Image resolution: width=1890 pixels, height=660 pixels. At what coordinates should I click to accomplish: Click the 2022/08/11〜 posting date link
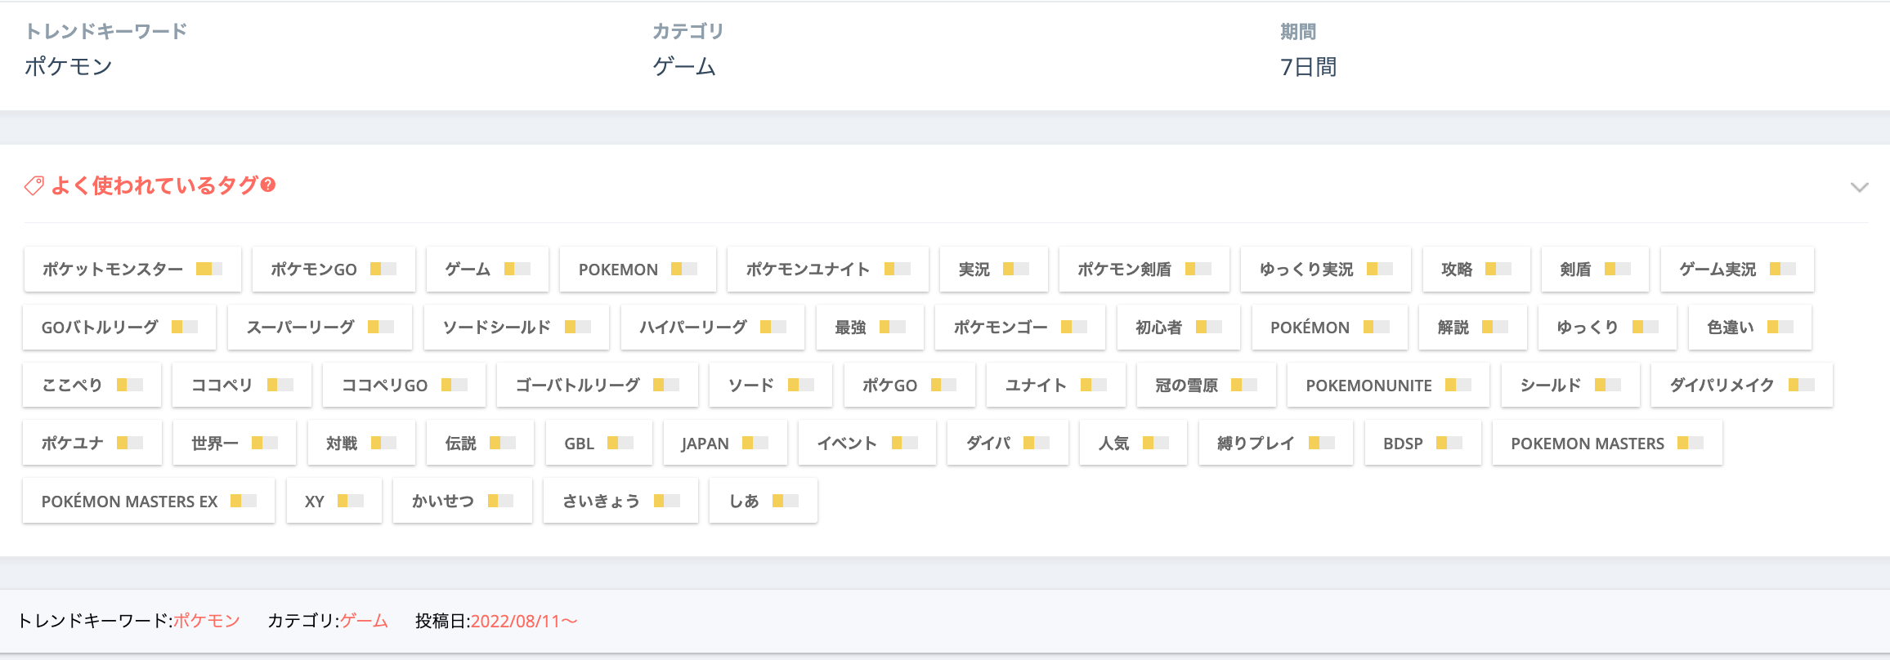(524, 621)
